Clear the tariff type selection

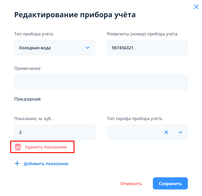(x=166, y=132)
